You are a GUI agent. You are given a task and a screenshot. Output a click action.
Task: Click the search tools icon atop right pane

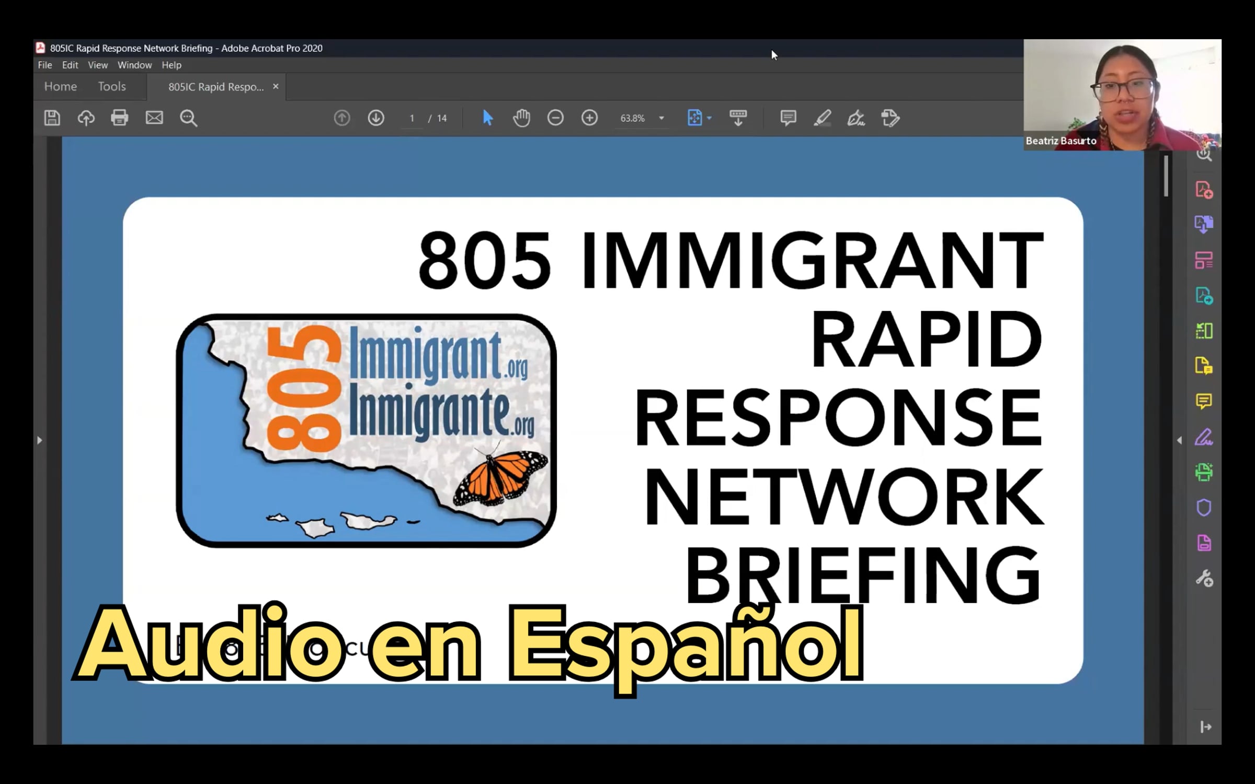[1204, 154]
